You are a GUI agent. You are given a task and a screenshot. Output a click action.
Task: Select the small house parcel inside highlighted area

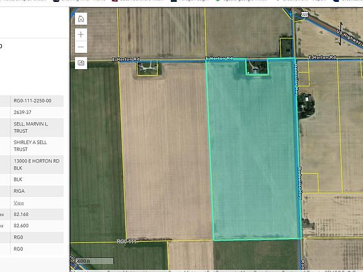click(256, 67)
